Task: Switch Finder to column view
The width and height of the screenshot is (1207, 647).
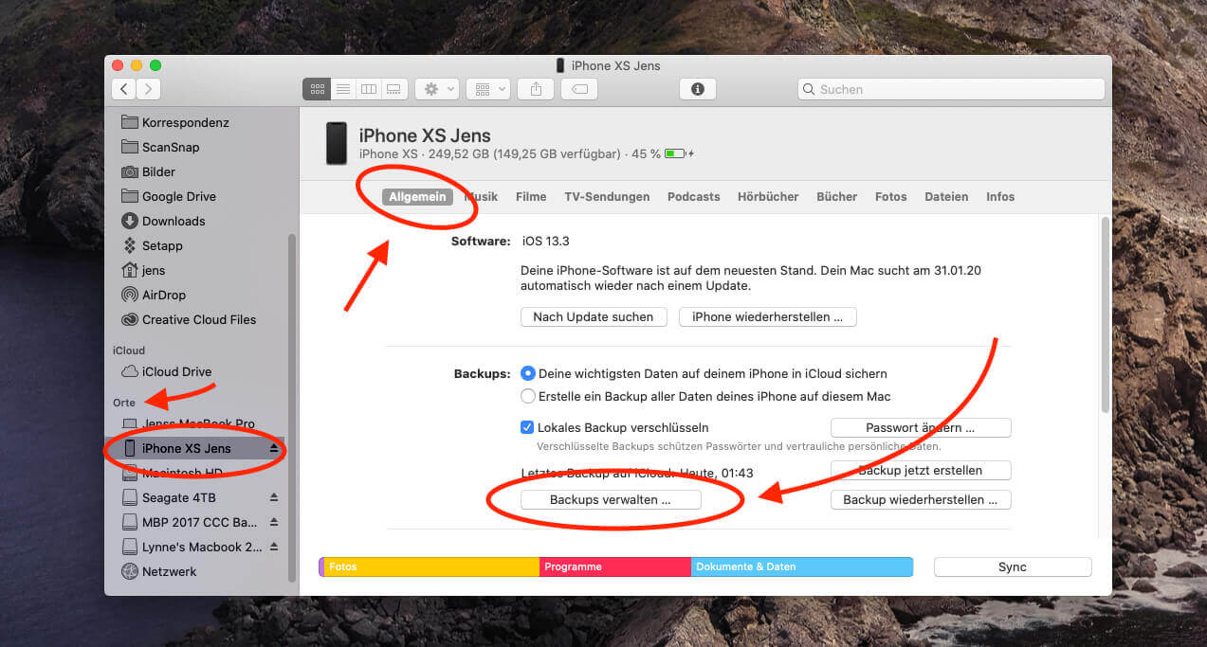Action: click(369, 89)
